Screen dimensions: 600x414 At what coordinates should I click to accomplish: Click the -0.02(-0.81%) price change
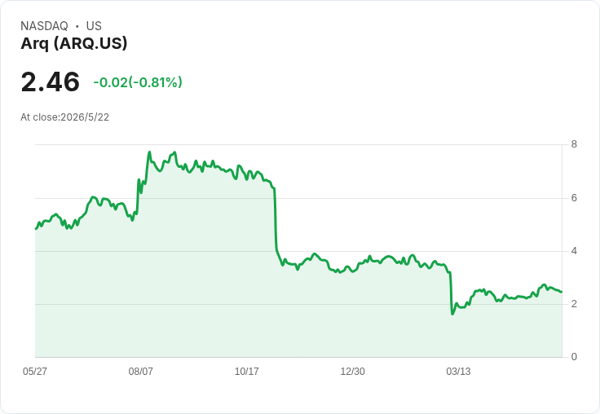click(138, 82)
